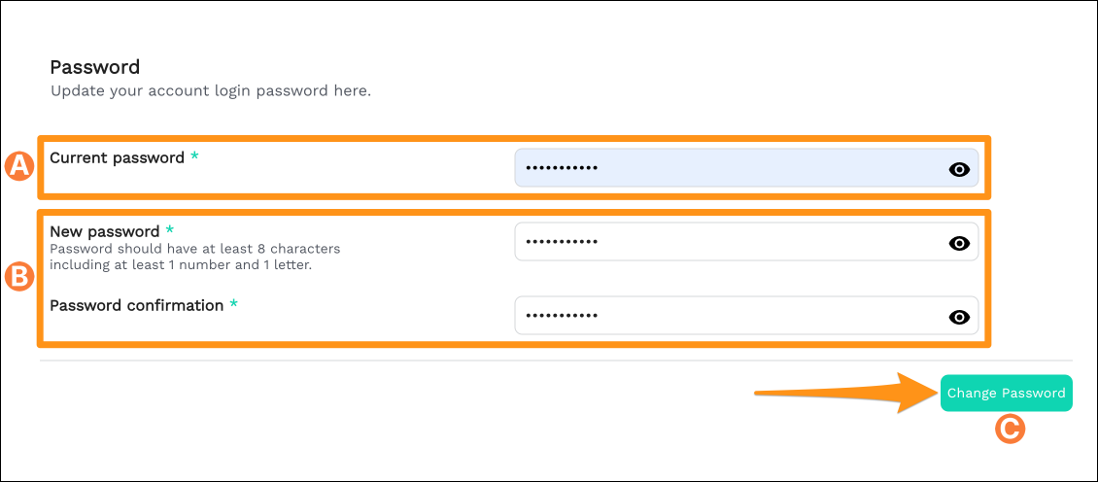Reveal the new password using eye icon

[959, 243]
